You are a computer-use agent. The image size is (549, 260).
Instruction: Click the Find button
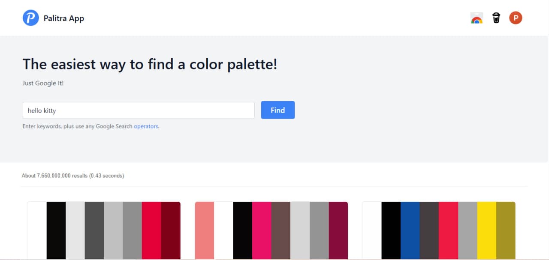[278, 110]
